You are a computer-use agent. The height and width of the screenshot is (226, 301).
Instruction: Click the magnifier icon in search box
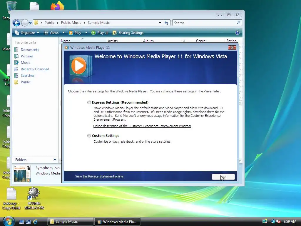point(238,23)
